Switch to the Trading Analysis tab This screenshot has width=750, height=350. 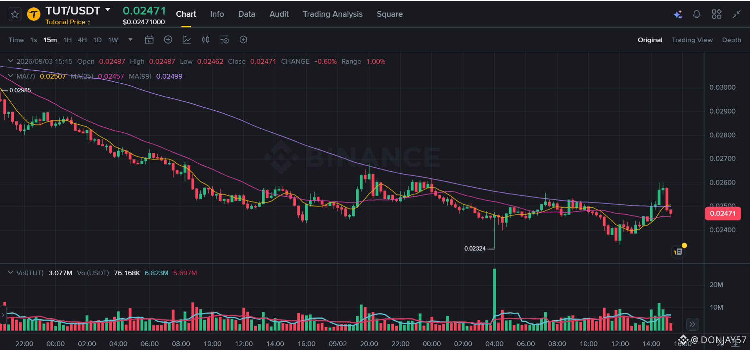333,14
